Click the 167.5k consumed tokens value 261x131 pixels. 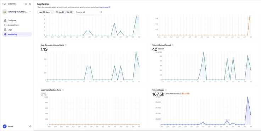(x=158, y=94)
